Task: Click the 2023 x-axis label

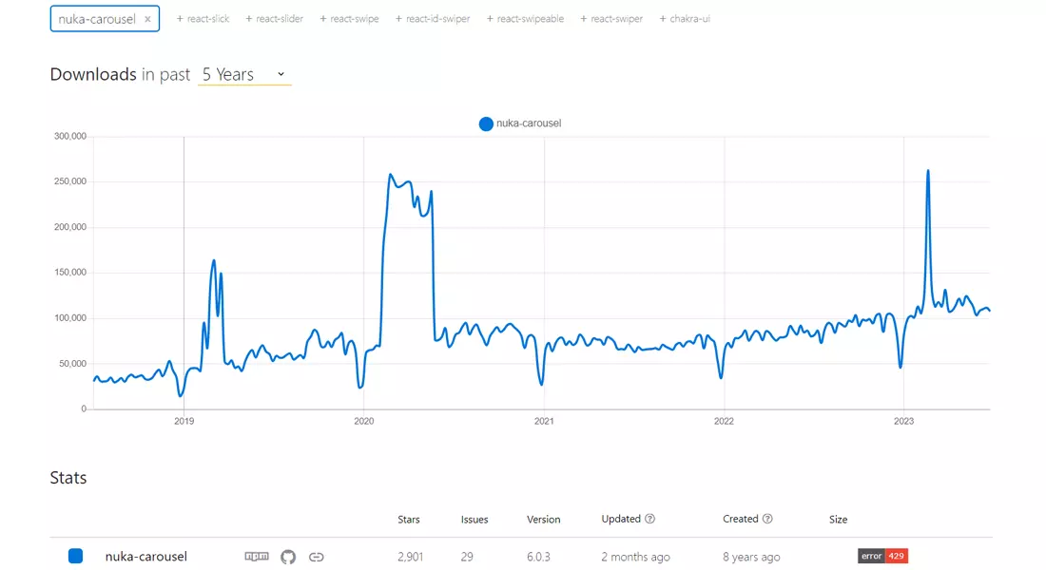Action: 904,422
